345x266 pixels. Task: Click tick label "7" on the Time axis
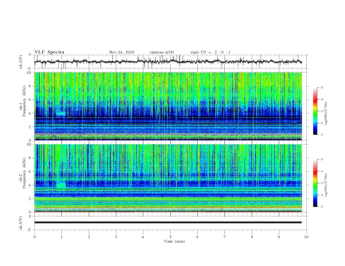pos(225,237)
